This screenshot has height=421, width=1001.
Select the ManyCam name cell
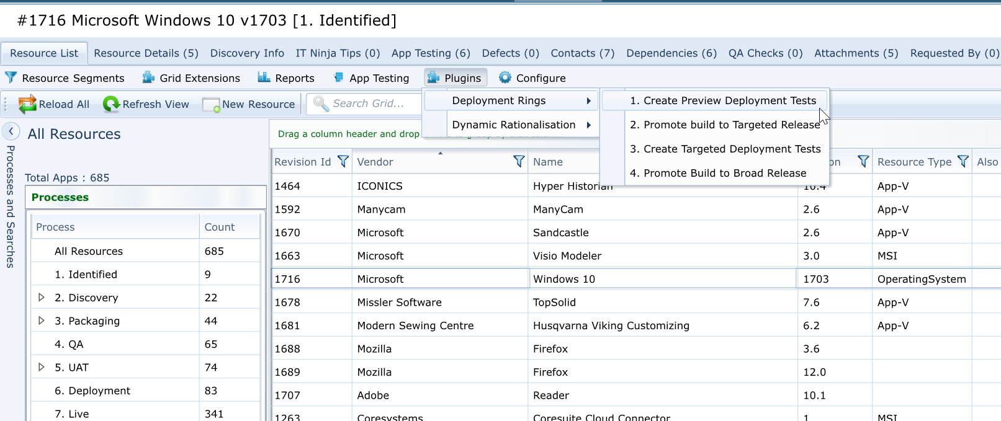[663, 210]
